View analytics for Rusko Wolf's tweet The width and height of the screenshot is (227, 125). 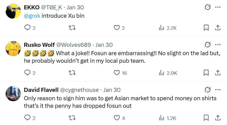pyautogui.click(x=161, y=73)
